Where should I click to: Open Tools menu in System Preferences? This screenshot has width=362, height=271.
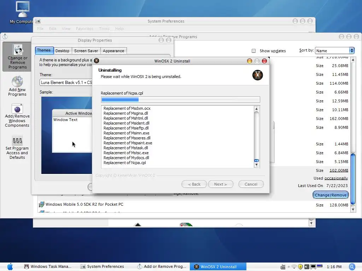pos(104,28)
